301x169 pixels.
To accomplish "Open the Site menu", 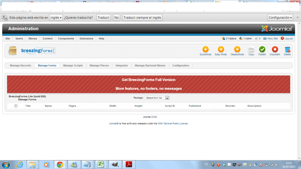I will tap(8, 39).
